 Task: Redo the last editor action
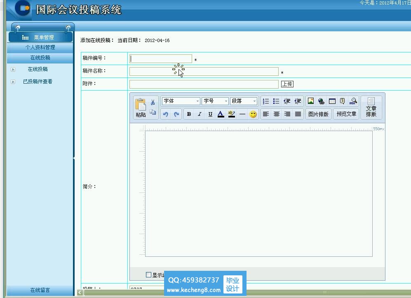176,114
